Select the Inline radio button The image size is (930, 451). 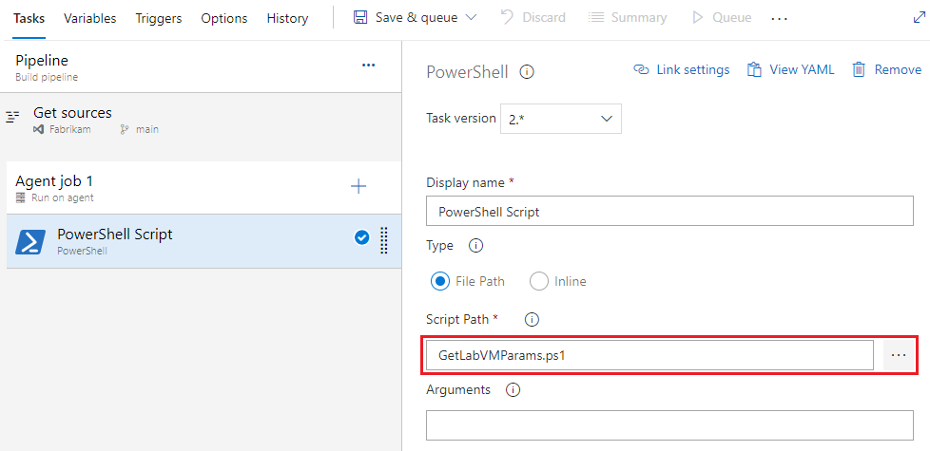[539, 281]
